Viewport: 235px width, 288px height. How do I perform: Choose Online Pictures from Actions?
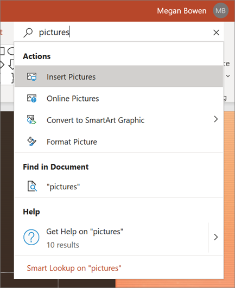pos(119,98)
